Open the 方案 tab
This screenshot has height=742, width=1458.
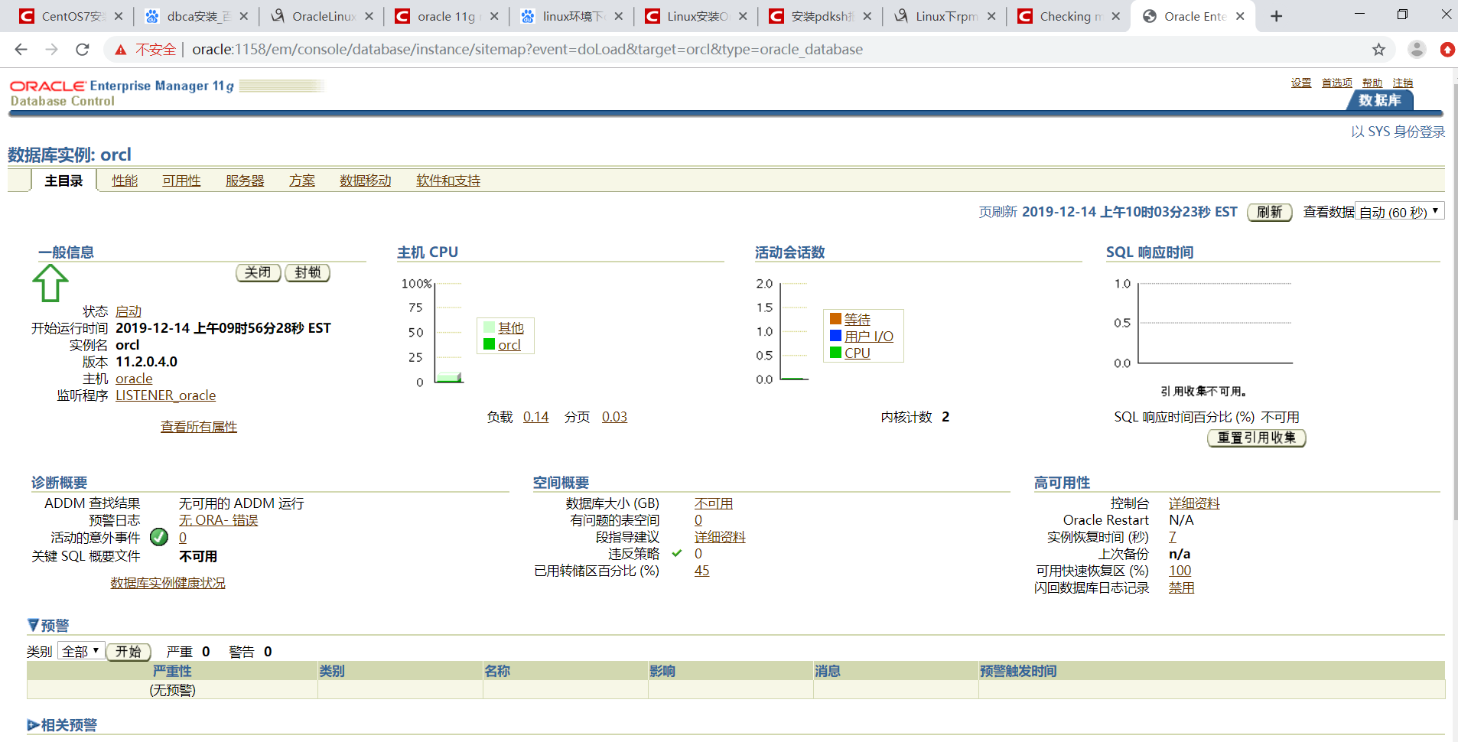tap(302, 181)
